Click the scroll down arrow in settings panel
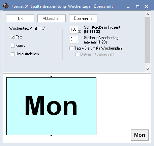 point(148,69)
